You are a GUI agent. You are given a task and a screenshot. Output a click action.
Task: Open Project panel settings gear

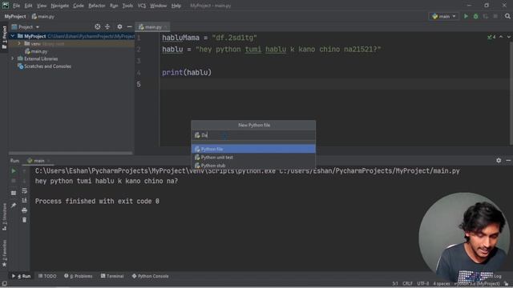[x=119, y=26]
